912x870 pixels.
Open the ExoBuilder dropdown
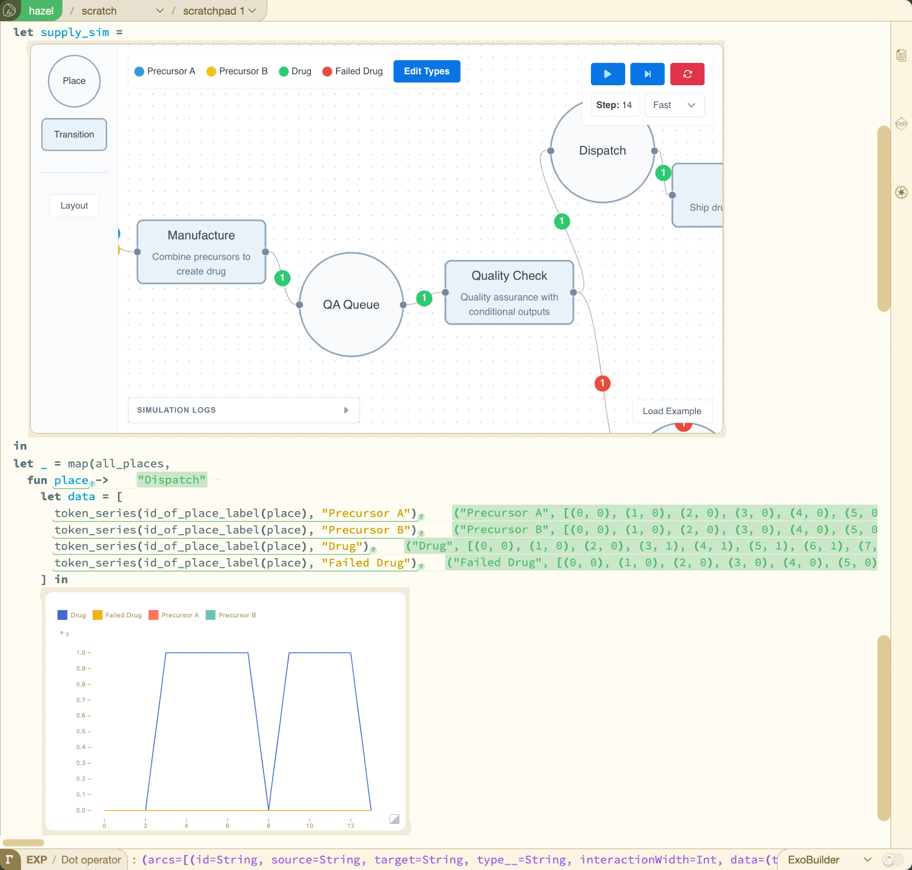(827, 860)
